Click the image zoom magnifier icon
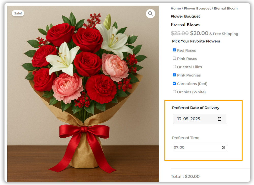254x185 pixels. [x=150, y=13]
